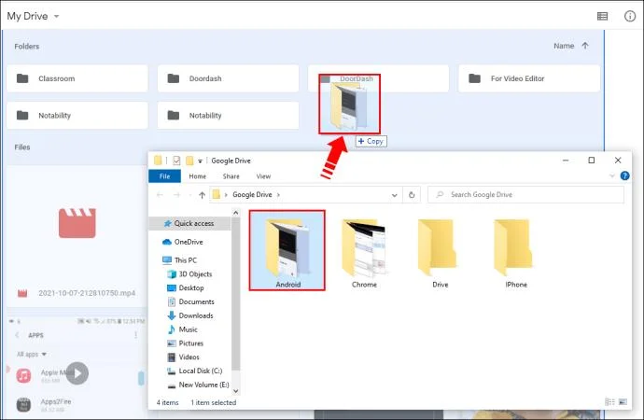Image resolution: width=644 pixels, height=420 pixels.
Task: Open the For Video Editor folder
Action: 529,78
